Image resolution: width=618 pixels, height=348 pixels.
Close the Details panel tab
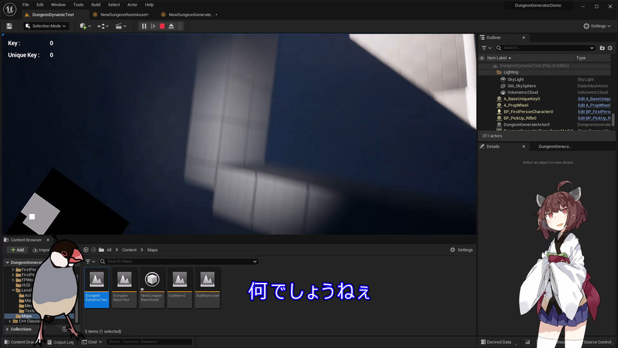point(523,146)
